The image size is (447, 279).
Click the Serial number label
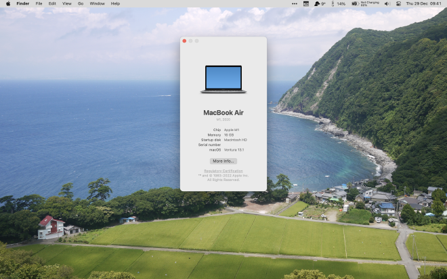click(209, 145)
